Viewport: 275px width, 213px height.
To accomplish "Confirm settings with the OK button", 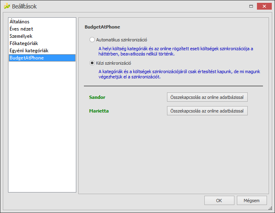I will (x=219, y=201).
